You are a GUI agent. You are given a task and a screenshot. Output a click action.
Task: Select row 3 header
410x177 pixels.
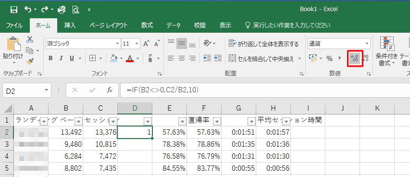[7, 144]
